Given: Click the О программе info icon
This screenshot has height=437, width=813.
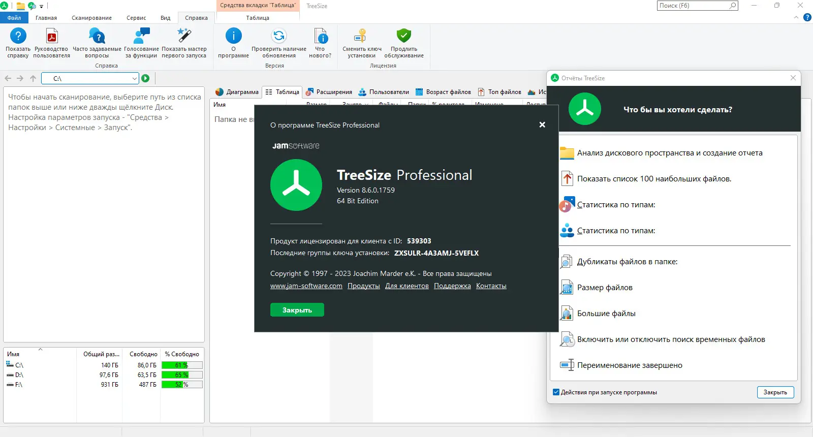Looking at the screenshot, I should pos(234,36).
